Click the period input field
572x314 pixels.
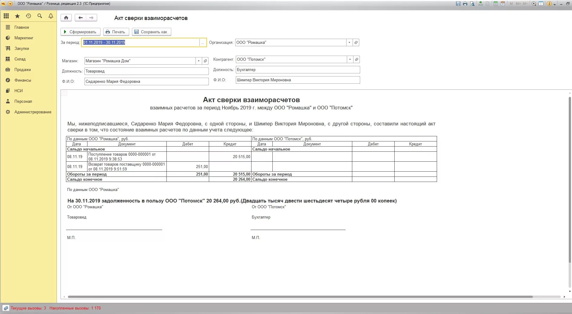click(141, 42)
